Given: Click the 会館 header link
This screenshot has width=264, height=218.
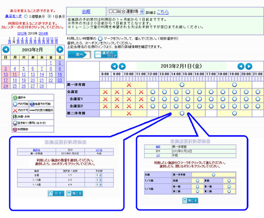Looking at the screenshot, I should (x=86, y=12).
